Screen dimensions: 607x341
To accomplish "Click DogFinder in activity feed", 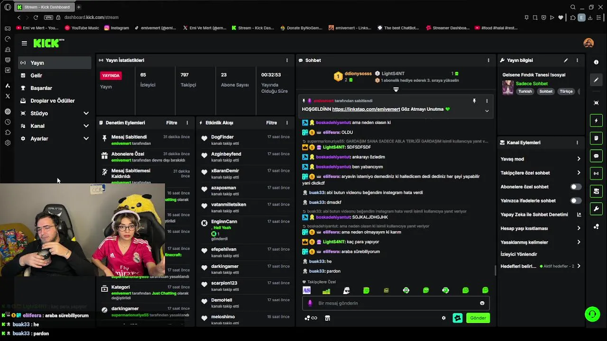I will click(222, 137).
